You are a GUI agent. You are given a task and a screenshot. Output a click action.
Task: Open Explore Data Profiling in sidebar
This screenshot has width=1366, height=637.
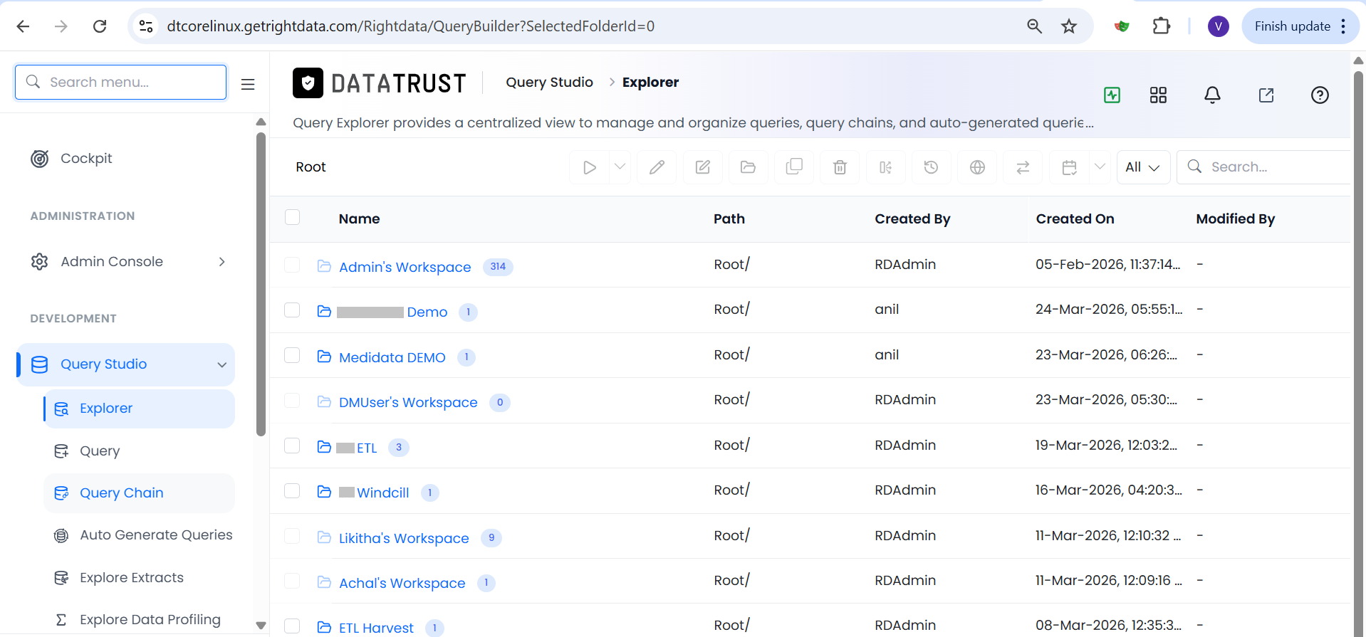coord(150,620)
